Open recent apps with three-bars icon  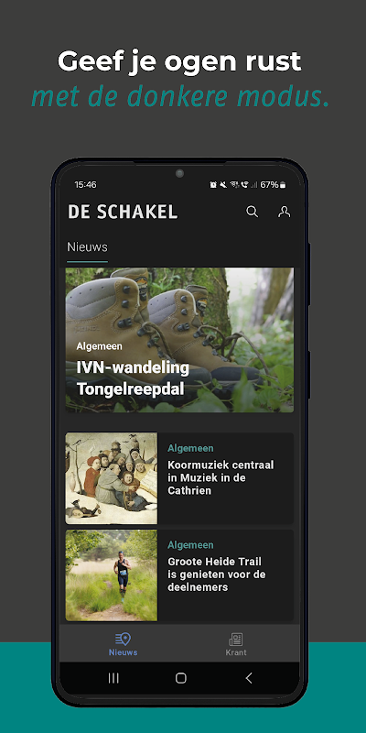(113, 678)
